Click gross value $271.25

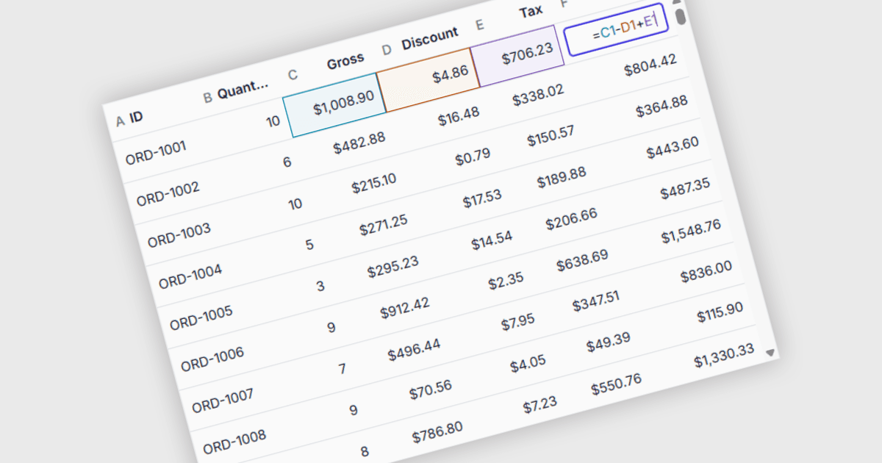tap(383, 225)
